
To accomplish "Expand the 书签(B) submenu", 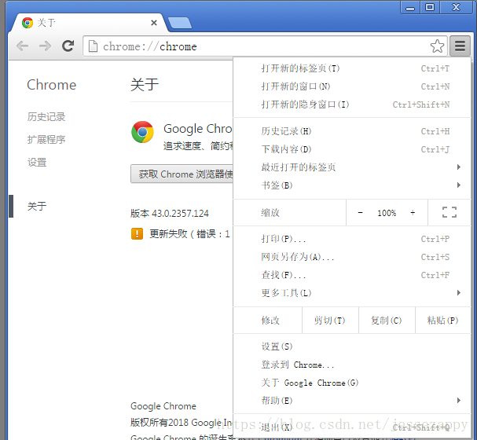I will 352,185.
